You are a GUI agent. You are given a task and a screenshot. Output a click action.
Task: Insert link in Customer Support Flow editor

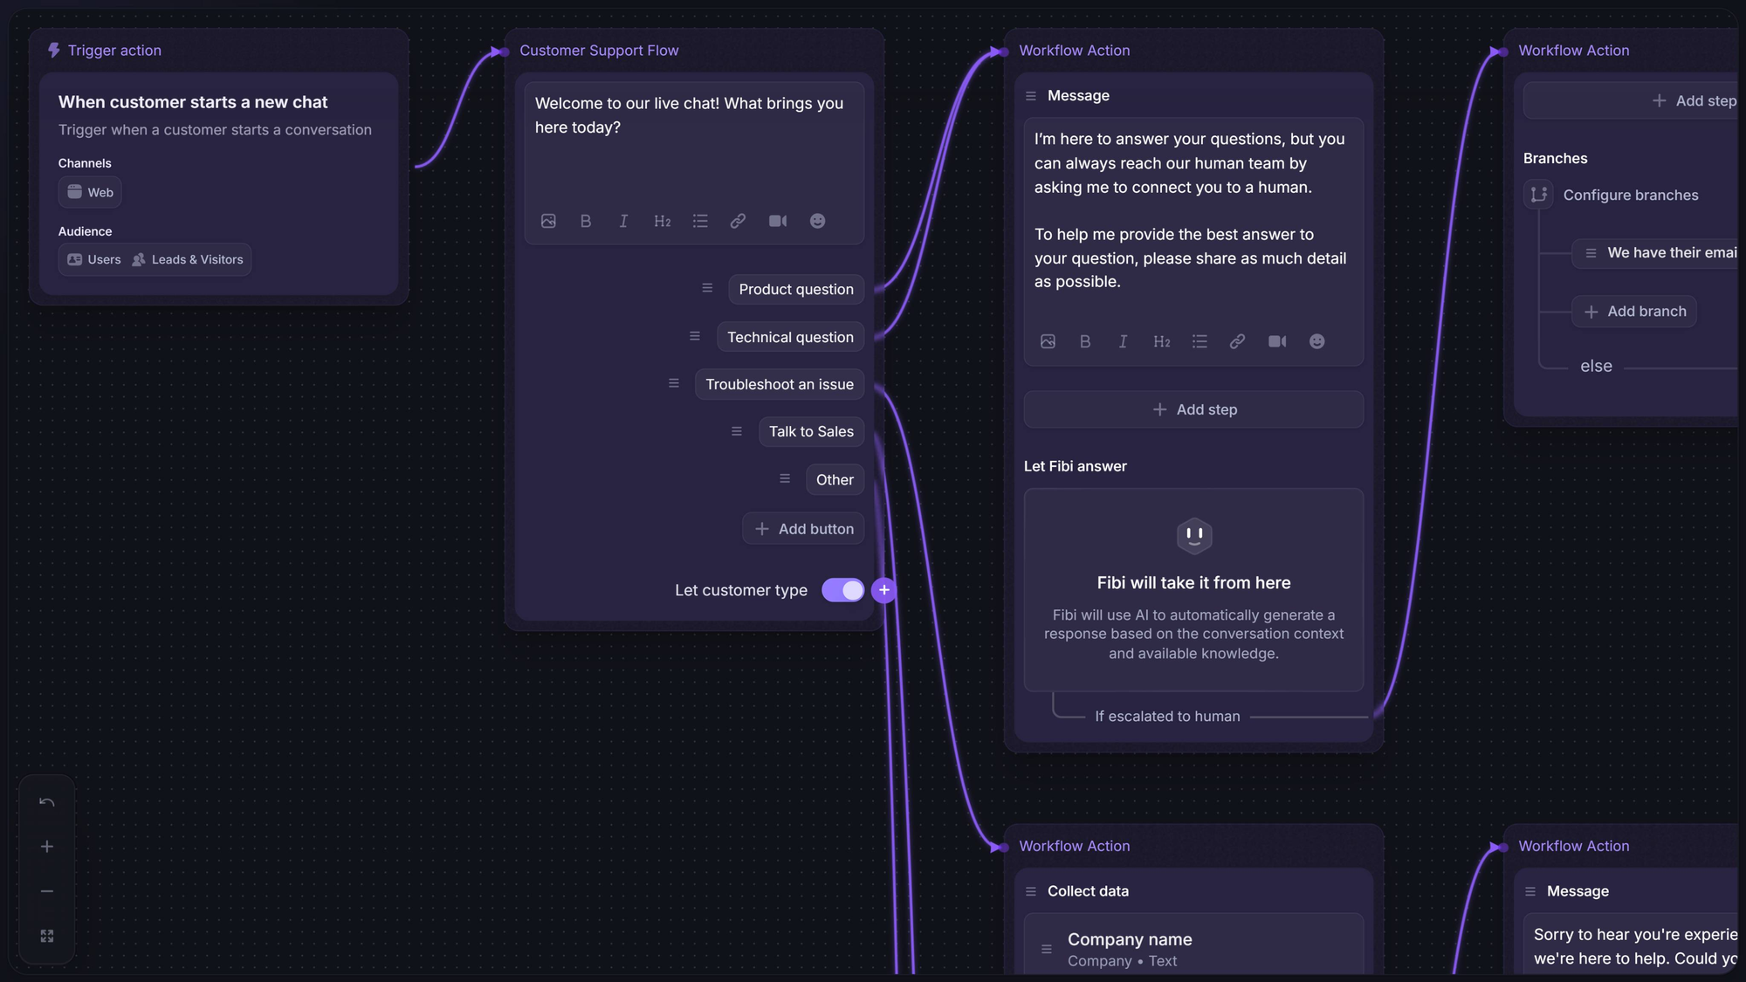(738, 221)
